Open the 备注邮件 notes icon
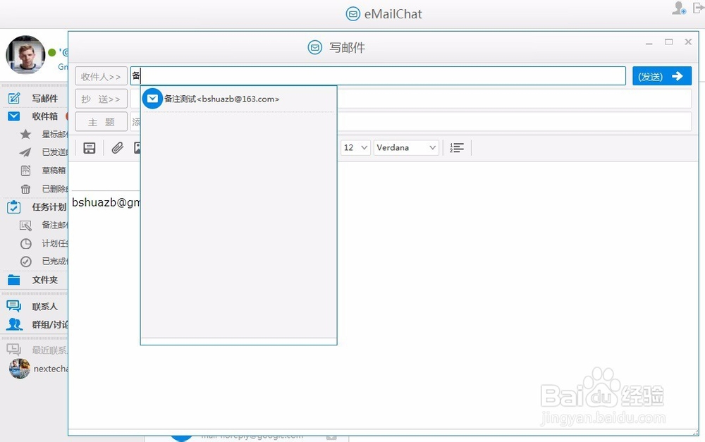The width and height of the screenshot is (705, 442). pyautogui.click(x=25, y=226)
